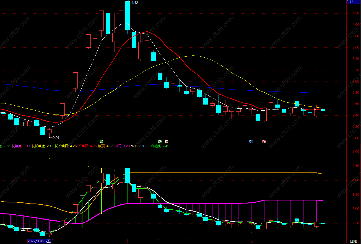Click the 2.00 main chart axis label
This screenshot has width=361, height=244.
tap(356, 138)
